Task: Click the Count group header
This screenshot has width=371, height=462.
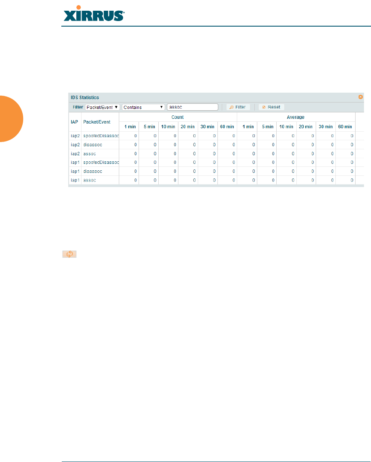Action: pos(178,117)
